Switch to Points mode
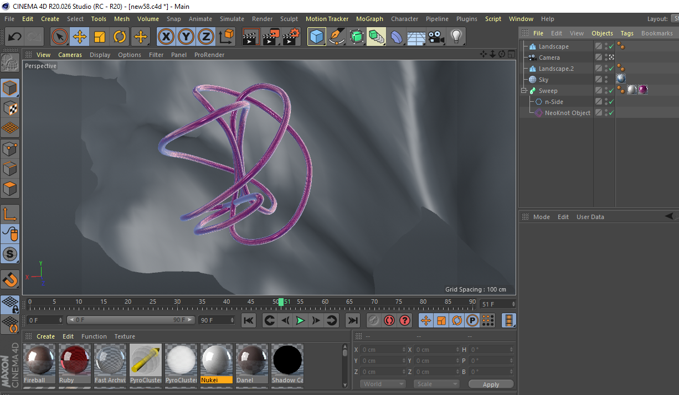Screen dimensions: 679x395 [x=10, y=148]
